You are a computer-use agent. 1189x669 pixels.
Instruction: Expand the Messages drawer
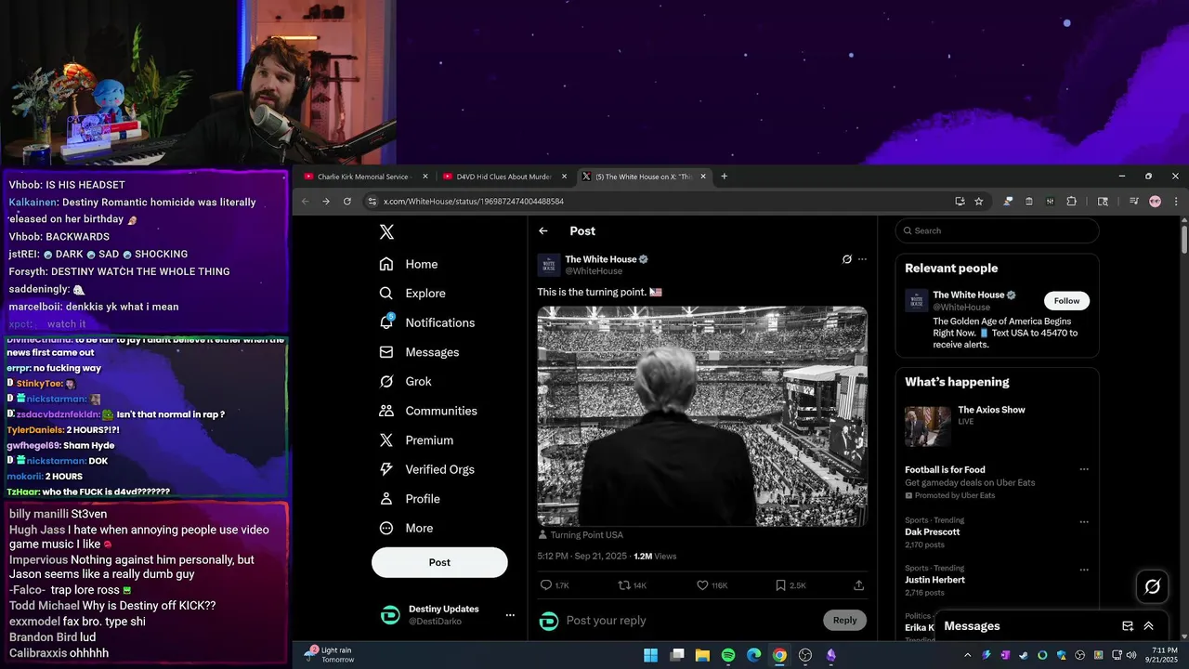[1149, 626]
